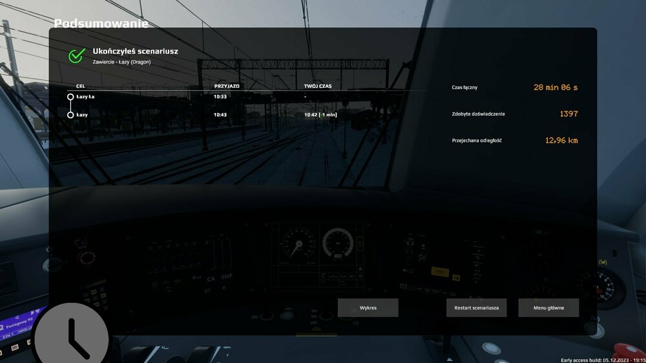Viewport: 646px width, 363px height.
Task: Click the PRZYJAZD column header
Action: point(227,86)
